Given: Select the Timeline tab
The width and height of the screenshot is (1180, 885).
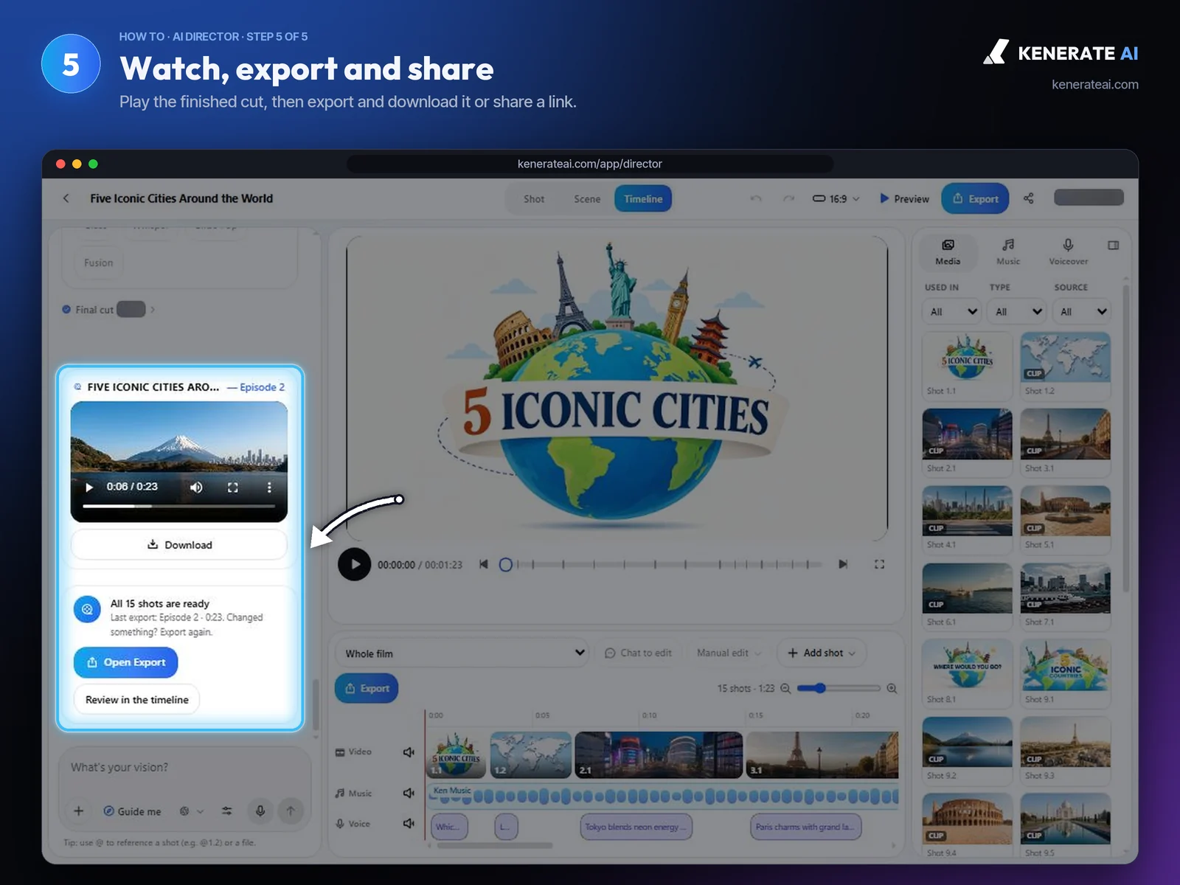Looking at the screenshot, I should point(643,199).
